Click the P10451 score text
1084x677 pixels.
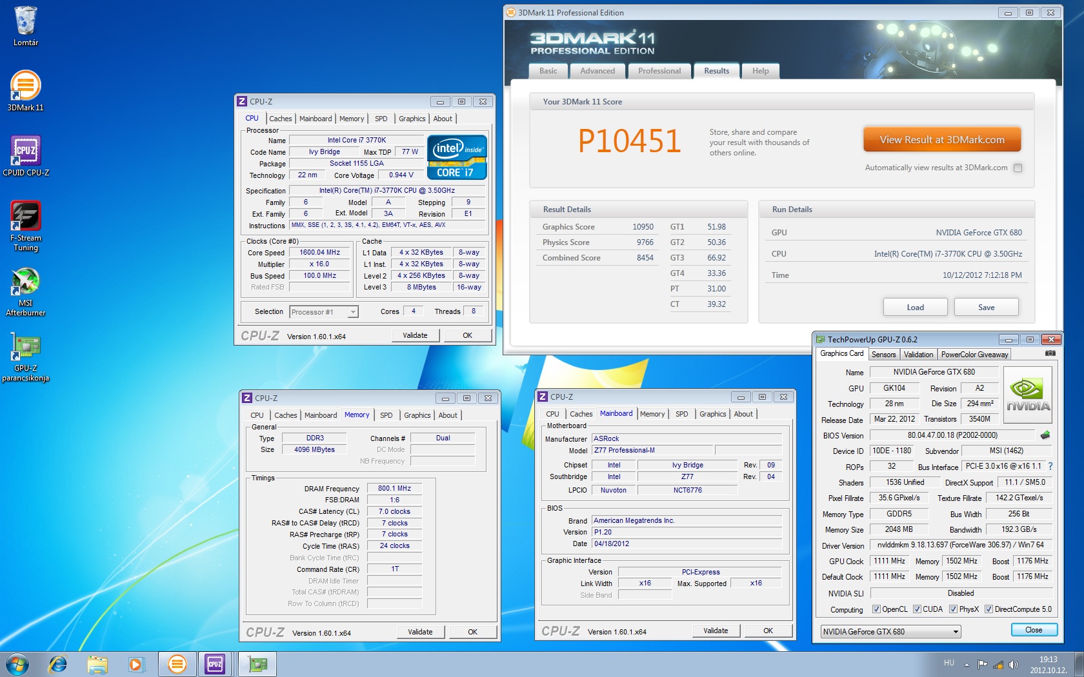pyautogui.click(x=629, y=141)
